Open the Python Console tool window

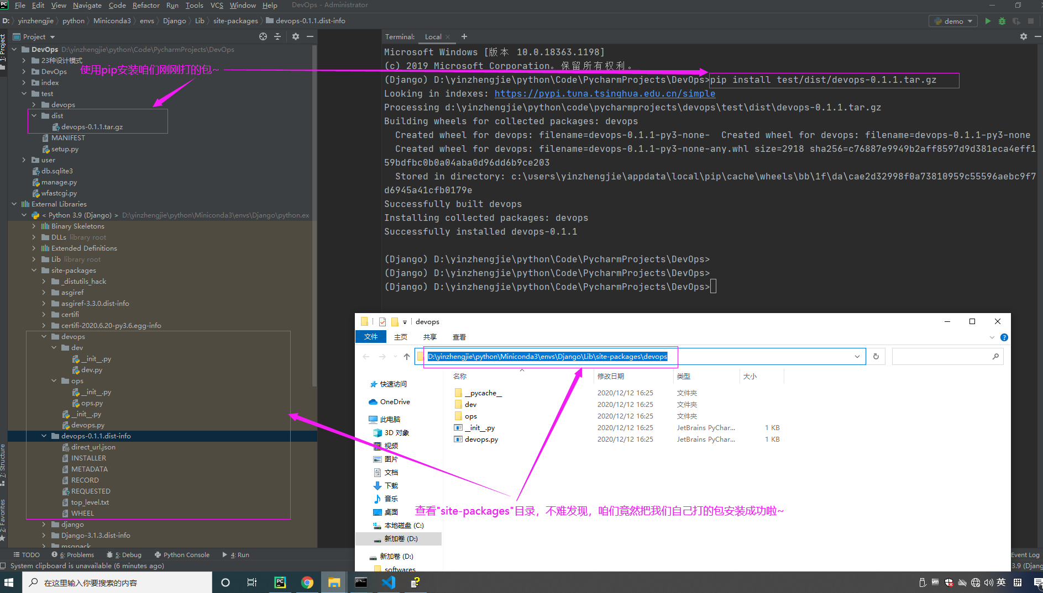pyautogui.click(x=182, y=555)
